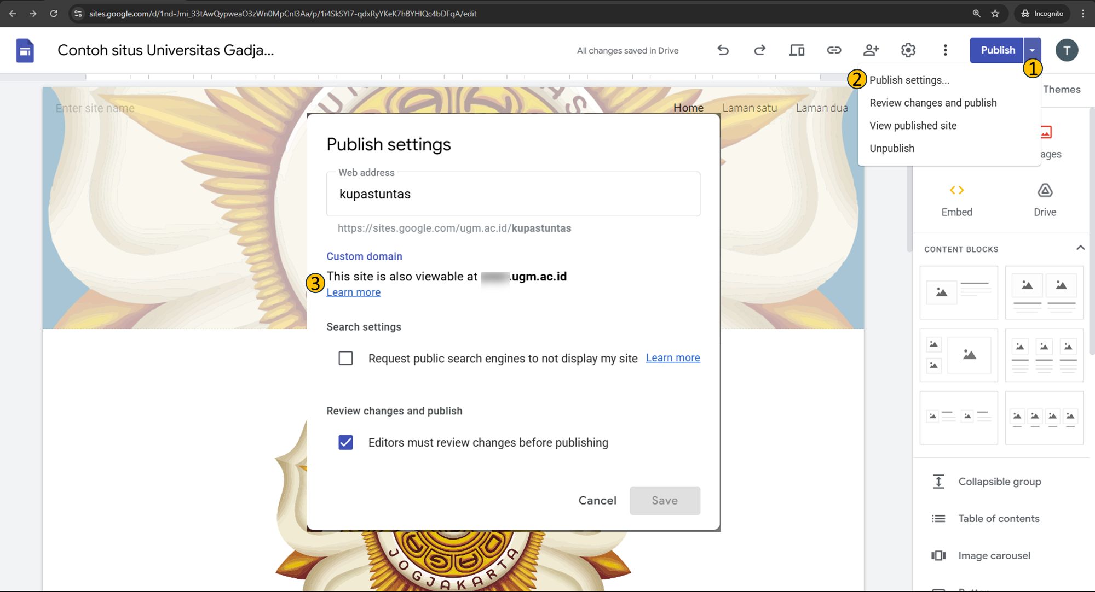Collapse the Content Blocks section
The width and height of the screenshot is (1095, 592).
(x=1080, y=248)
